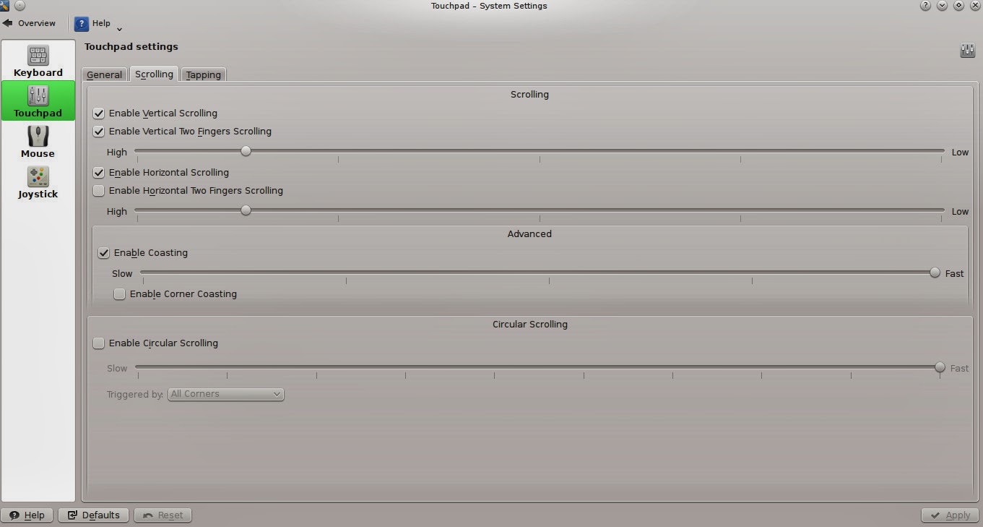Switch to the General tab
The height and width of the screenshot is (527, 983).
(x=105, y=74)
